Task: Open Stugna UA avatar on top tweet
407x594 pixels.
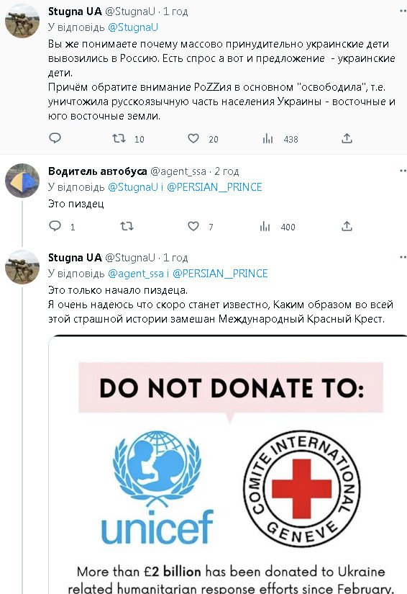Action: pos(22,21)
